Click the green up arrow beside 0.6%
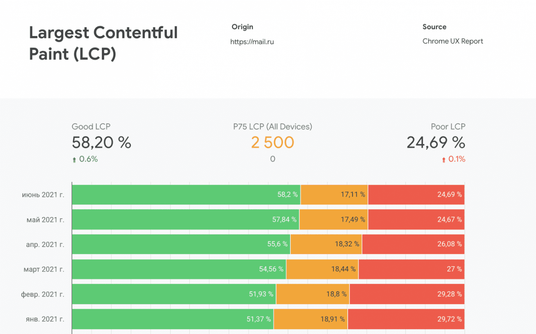 coord(74,160)
